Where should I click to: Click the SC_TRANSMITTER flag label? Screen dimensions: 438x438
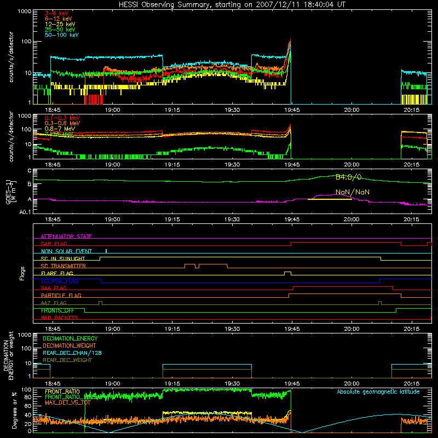click(63, 266)
